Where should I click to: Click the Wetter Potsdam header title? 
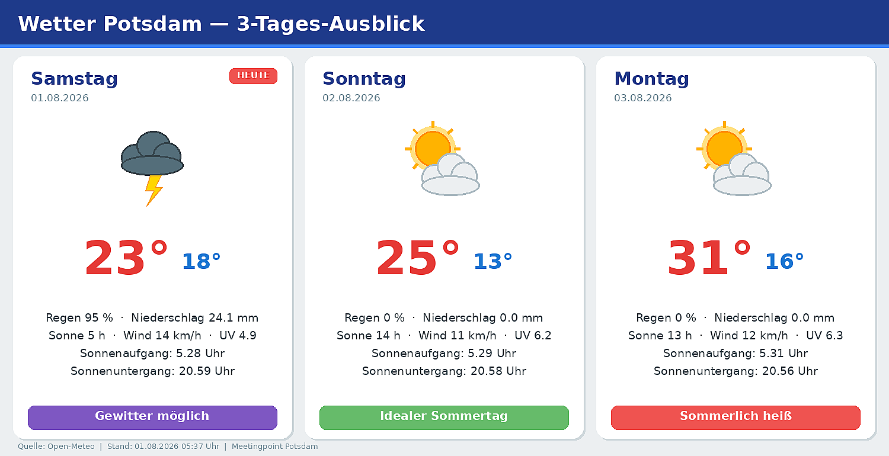[221, 24]
